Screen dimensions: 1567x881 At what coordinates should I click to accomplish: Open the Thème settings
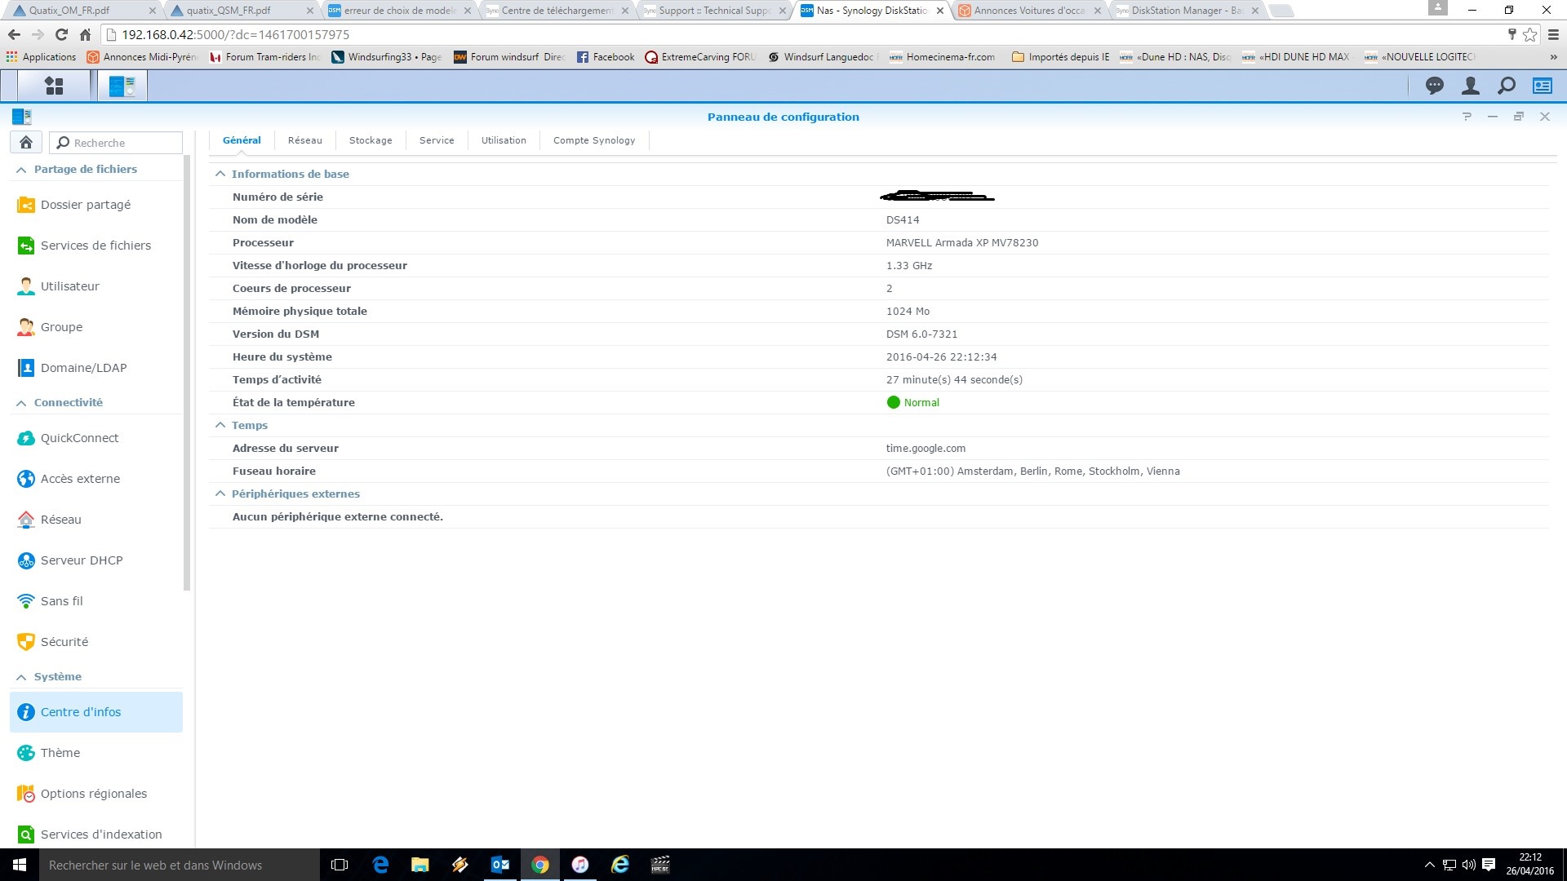(60, 753)
